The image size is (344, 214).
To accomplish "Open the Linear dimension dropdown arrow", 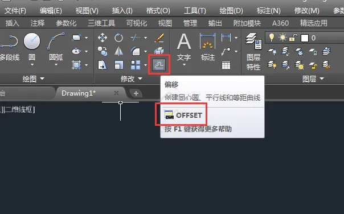I will coord(236,38).
